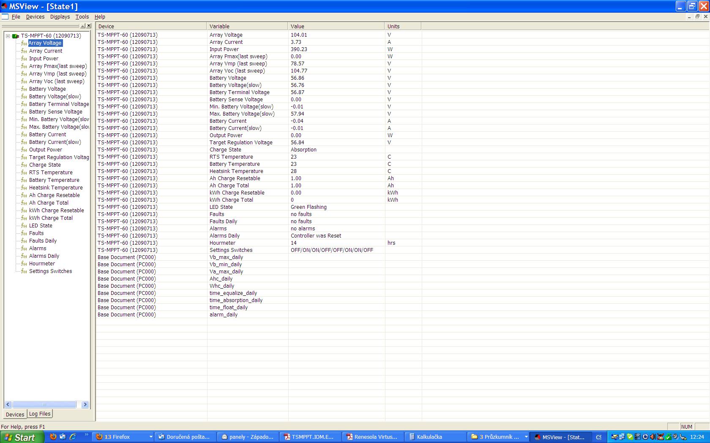Viewport: 710px width, 443px height.
Task: Open the Displays menu
Action: coord(60,17)
